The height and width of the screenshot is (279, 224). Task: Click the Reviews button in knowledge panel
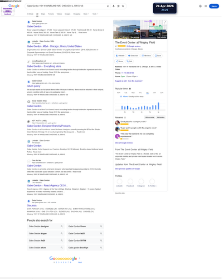coord(146,56)
